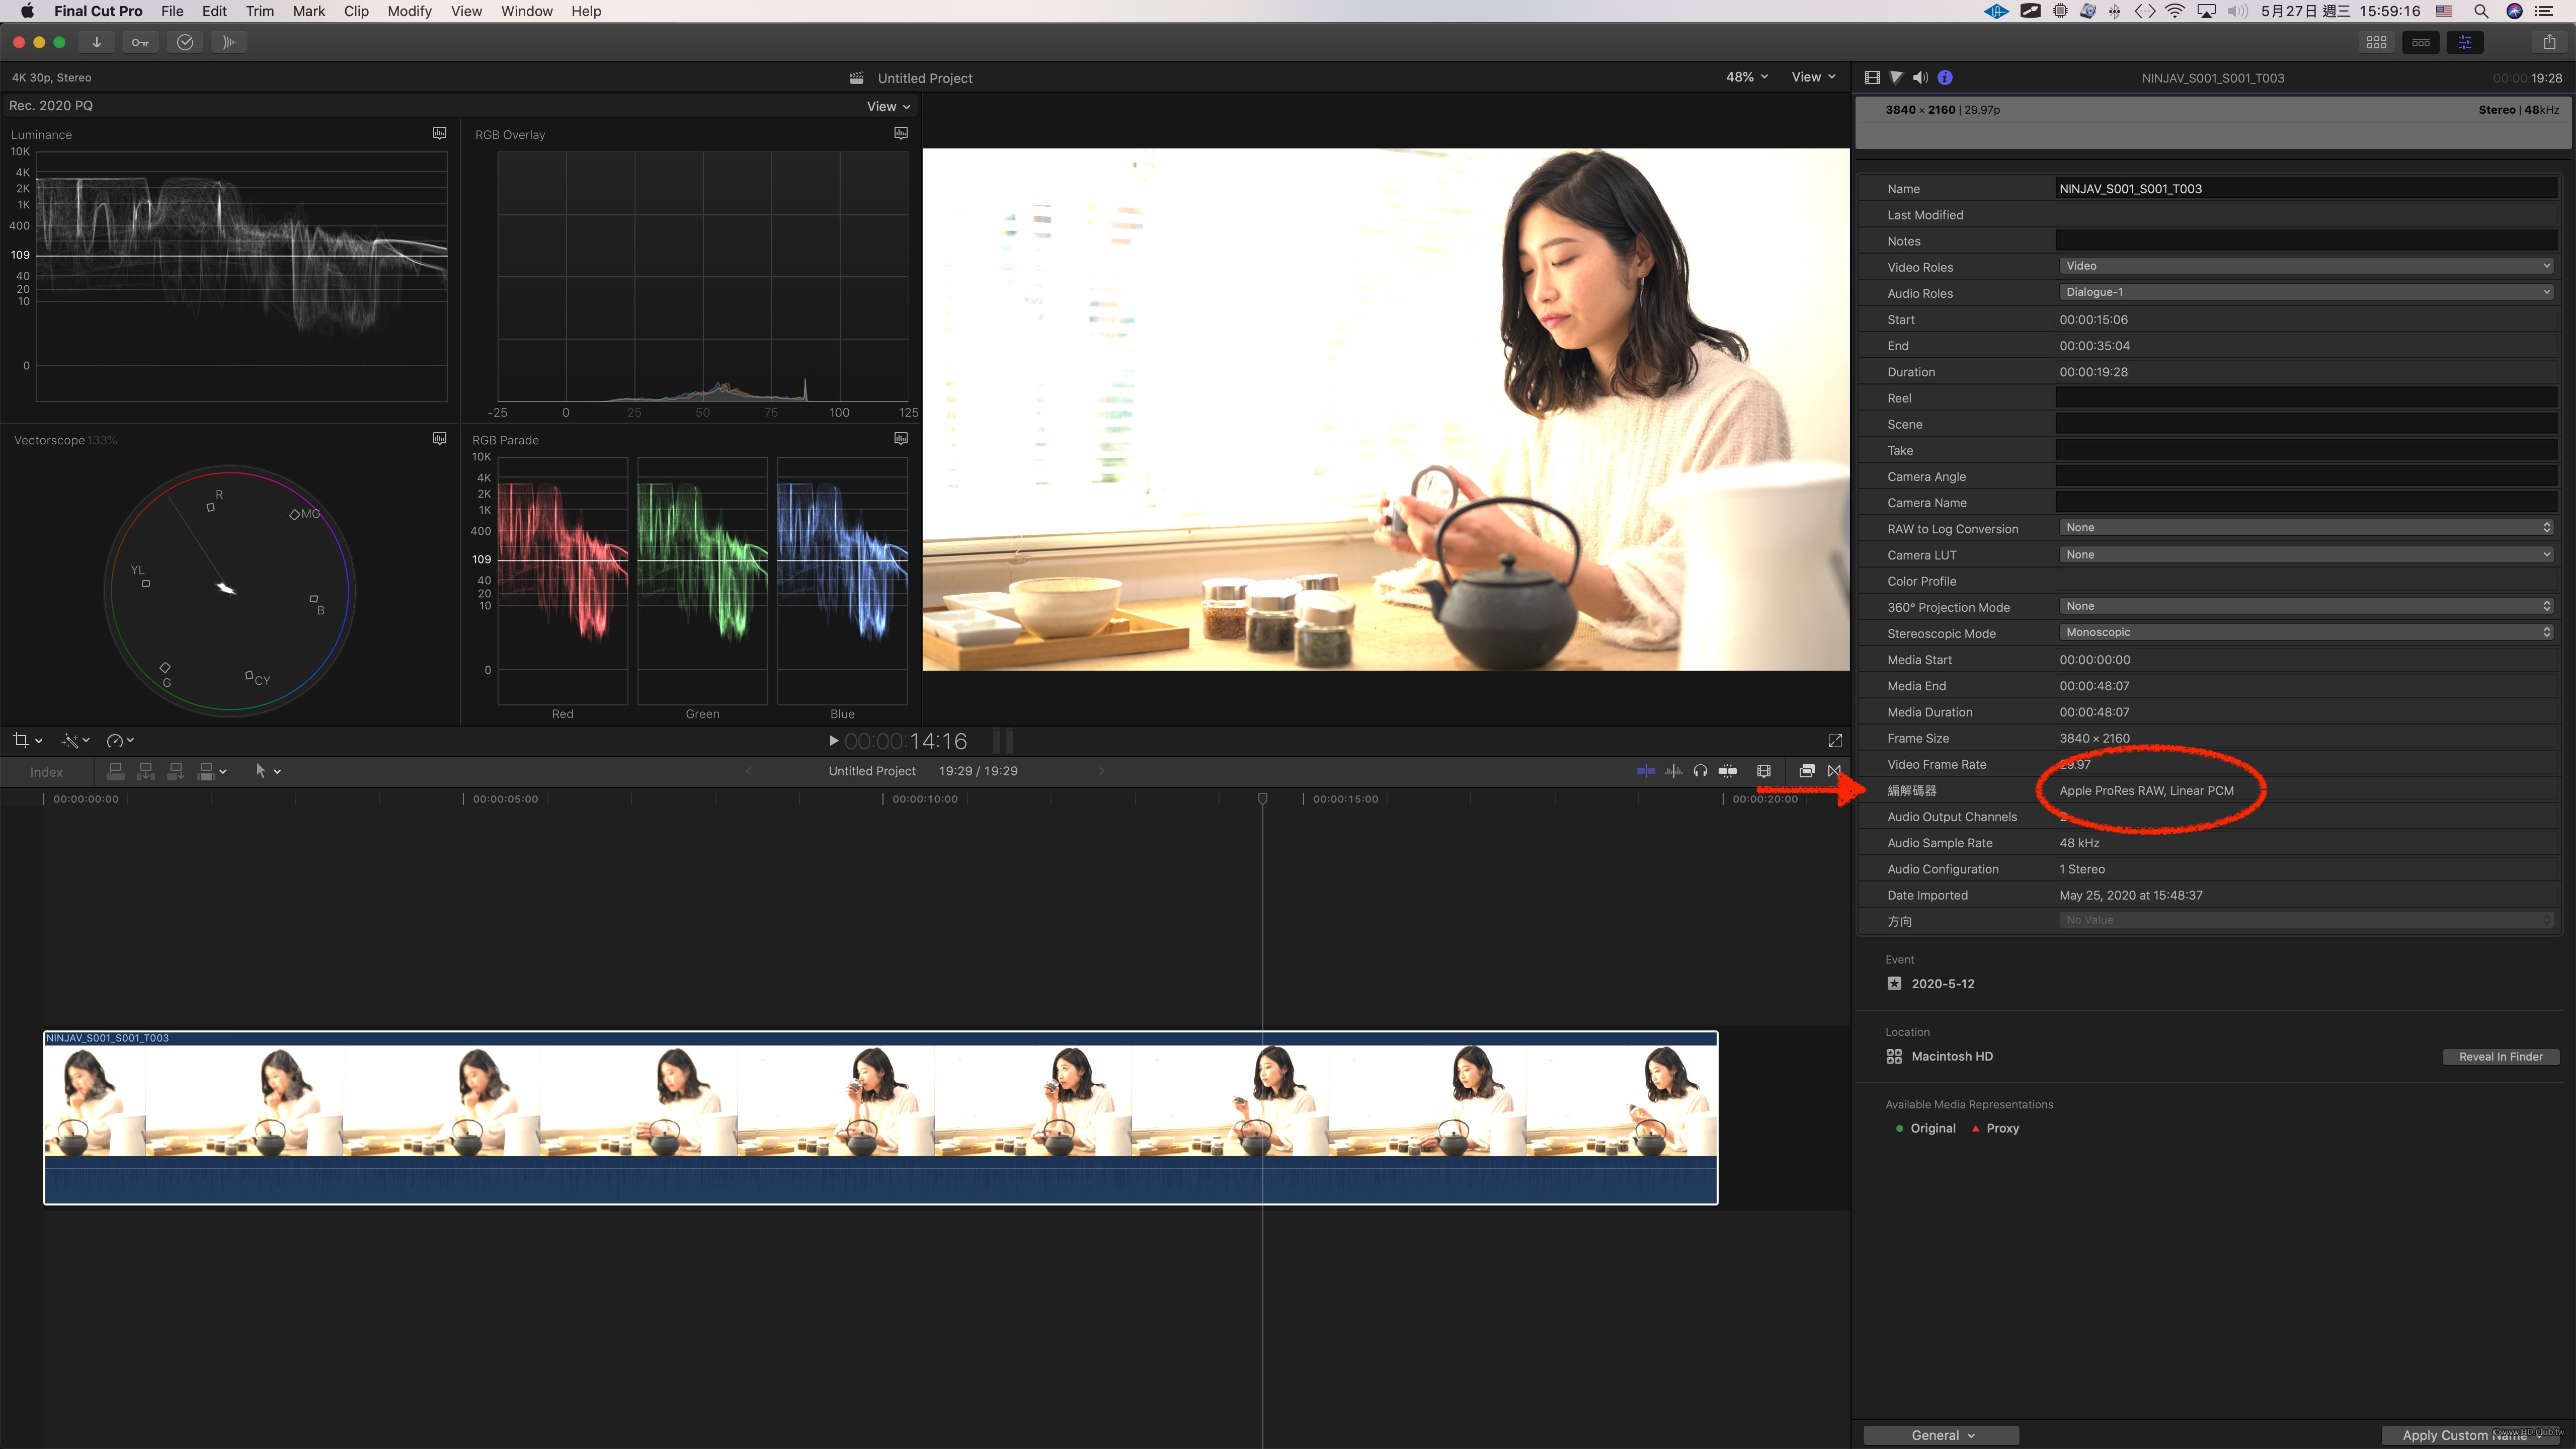Toggle the inspector panel visibility

pos(2465,42)
